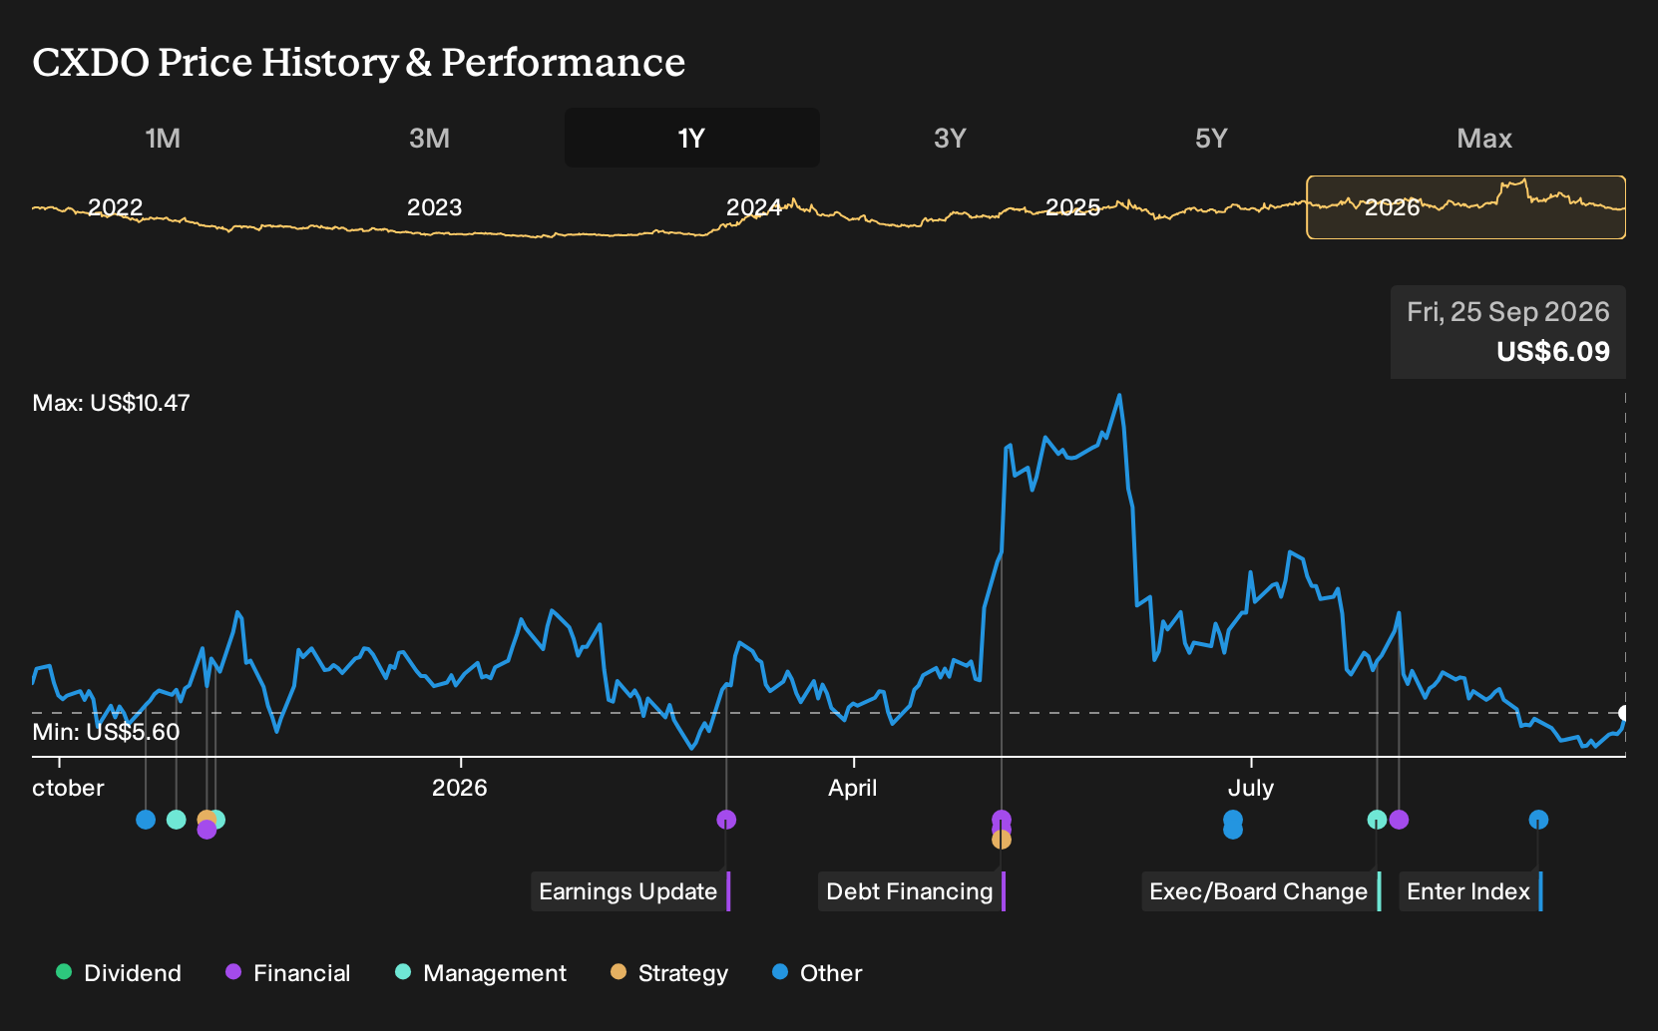The image size is (1658, 1031).
Task: Click the July axis label
Action: click(1251, 788)
